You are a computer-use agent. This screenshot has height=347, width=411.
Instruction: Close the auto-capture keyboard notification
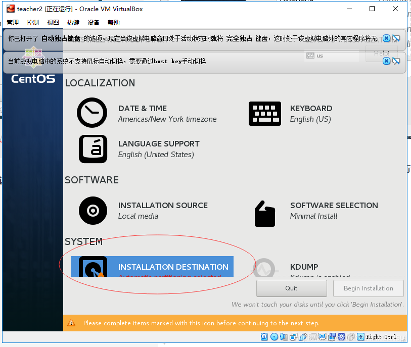point(386,38)
